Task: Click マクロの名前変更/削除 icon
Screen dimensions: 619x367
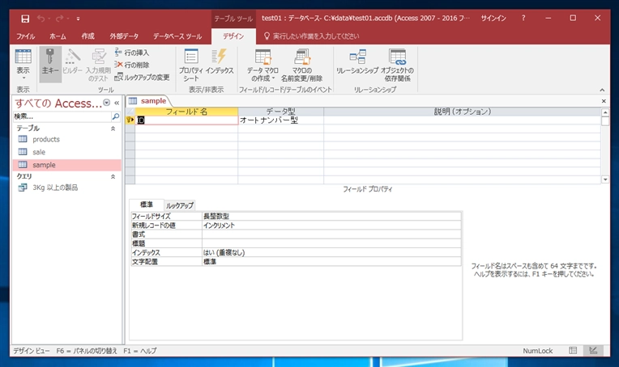Action: coord(302,57)
